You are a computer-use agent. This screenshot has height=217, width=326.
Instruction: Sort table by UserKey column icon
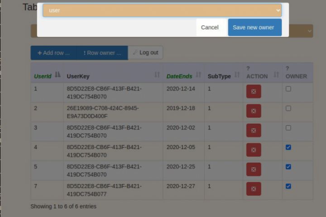coord(157,75)
